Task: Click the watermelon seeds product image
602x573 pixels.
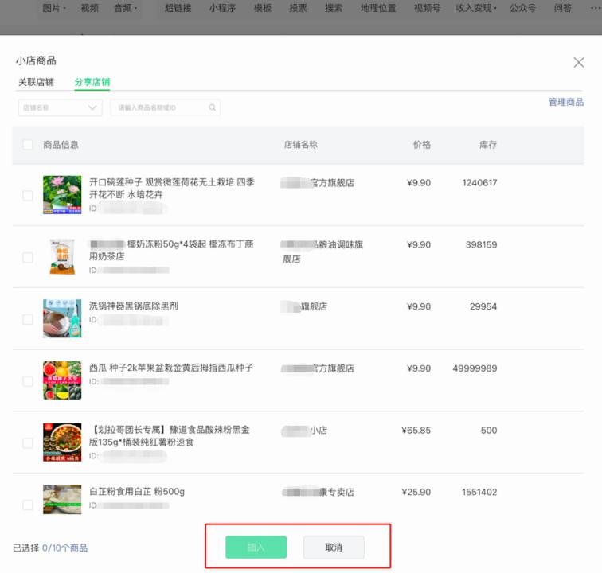Action: click(x=62, y=380)
